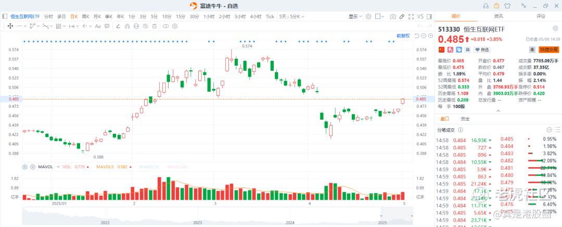Click the bell price alert icon

pos(532,49)
